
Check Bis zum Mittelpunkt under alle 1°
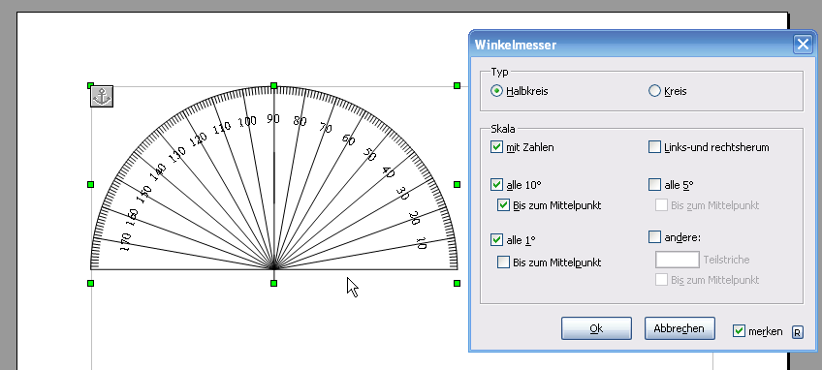(x=503, y=262)
